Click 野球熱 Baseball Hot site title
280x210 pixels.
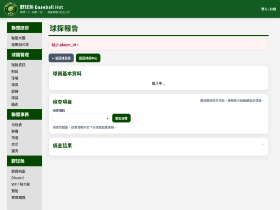point(41,7)
